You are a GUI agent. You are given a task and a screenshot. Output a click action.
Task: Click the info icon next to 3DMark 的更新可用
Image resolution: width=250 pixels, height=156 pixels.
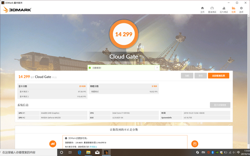click(66, 138)
